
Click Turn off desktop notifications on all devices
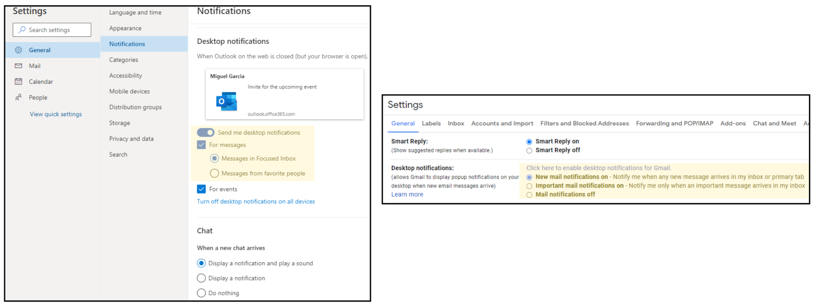[x=256, y=202]
